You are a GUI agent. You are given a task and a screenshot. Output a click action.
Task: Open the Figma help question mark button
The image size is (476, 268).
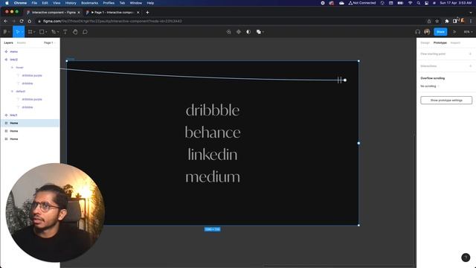click(466, 258)
